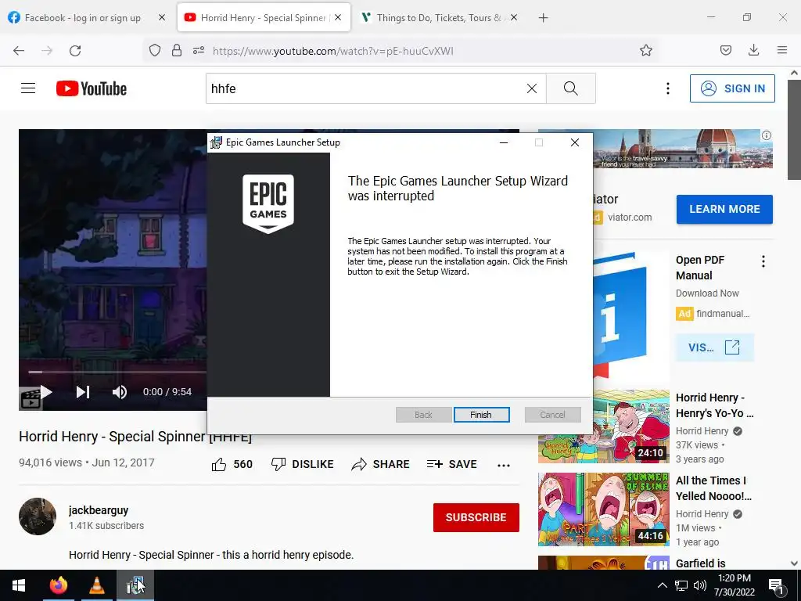Save the video to a playlist

pyautogui.click(x=451, y=464)
